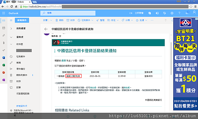This screenshot has width=198, height=119.
Task: Click first 按此處 link in notes
Action: (x=93, y=88)
